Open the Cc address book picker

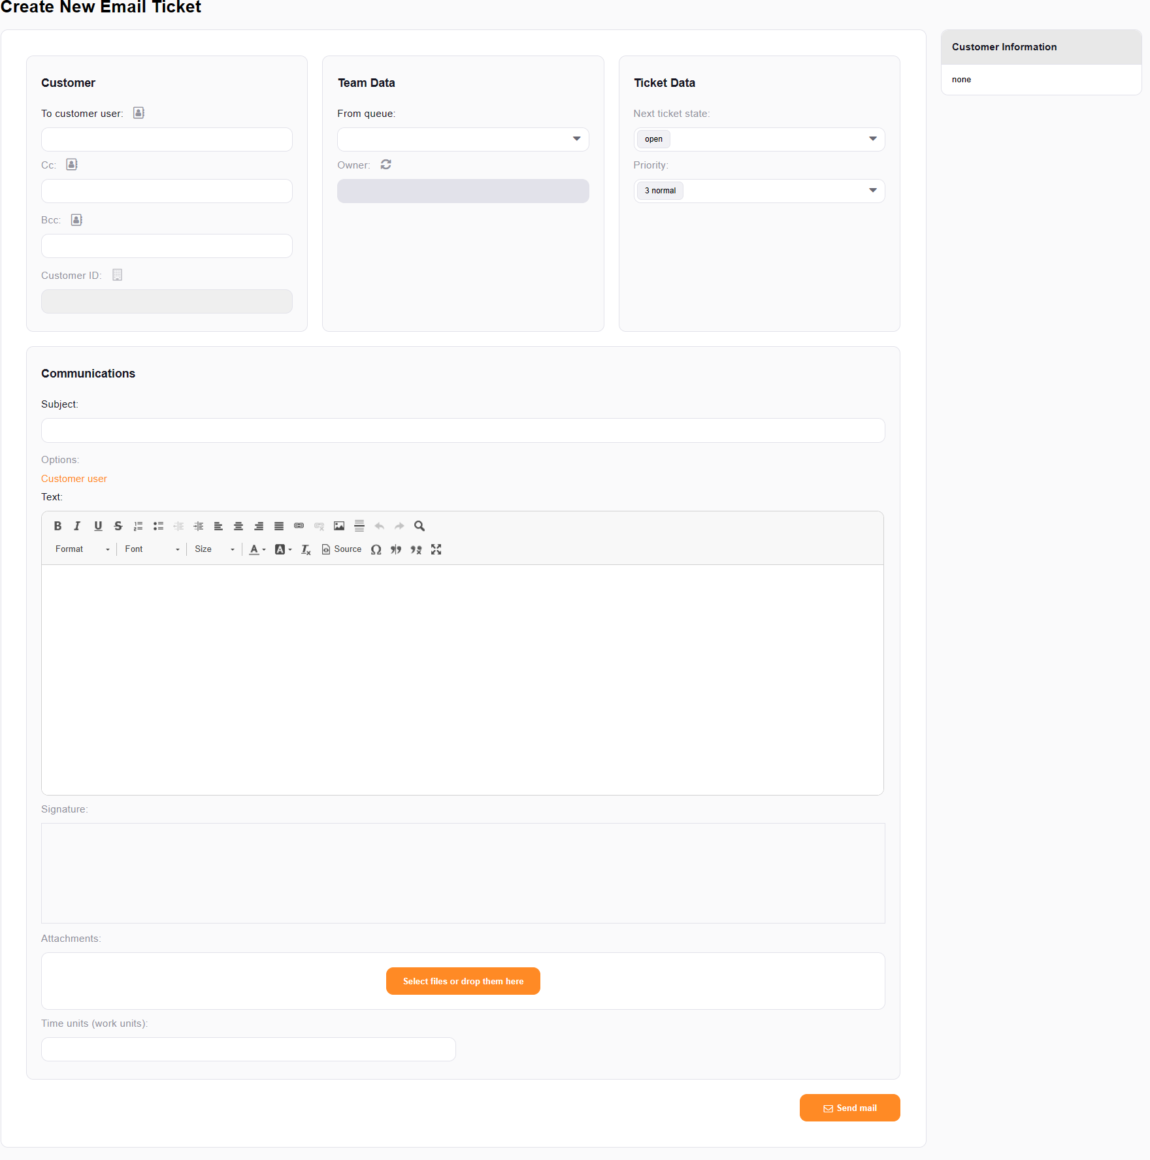71,165
